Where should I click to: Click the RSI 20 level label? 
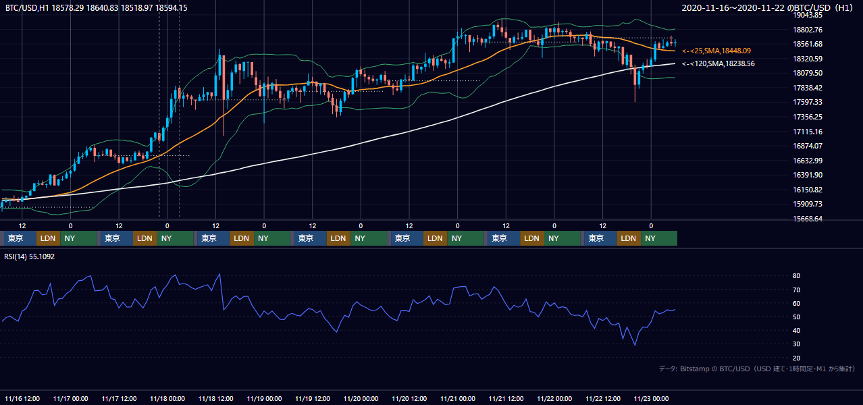click(x=796, y=358)
